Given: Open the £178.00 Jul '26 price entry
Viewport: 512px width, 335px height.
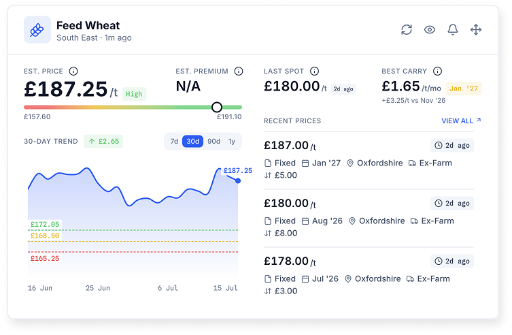Looking at the screenshot, I should (369, 276).
